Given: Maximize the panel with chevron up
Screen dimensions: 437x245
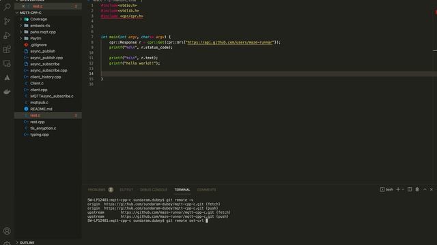Looking at the screenshot, I should pyautogui.click(x=425, y=189).
